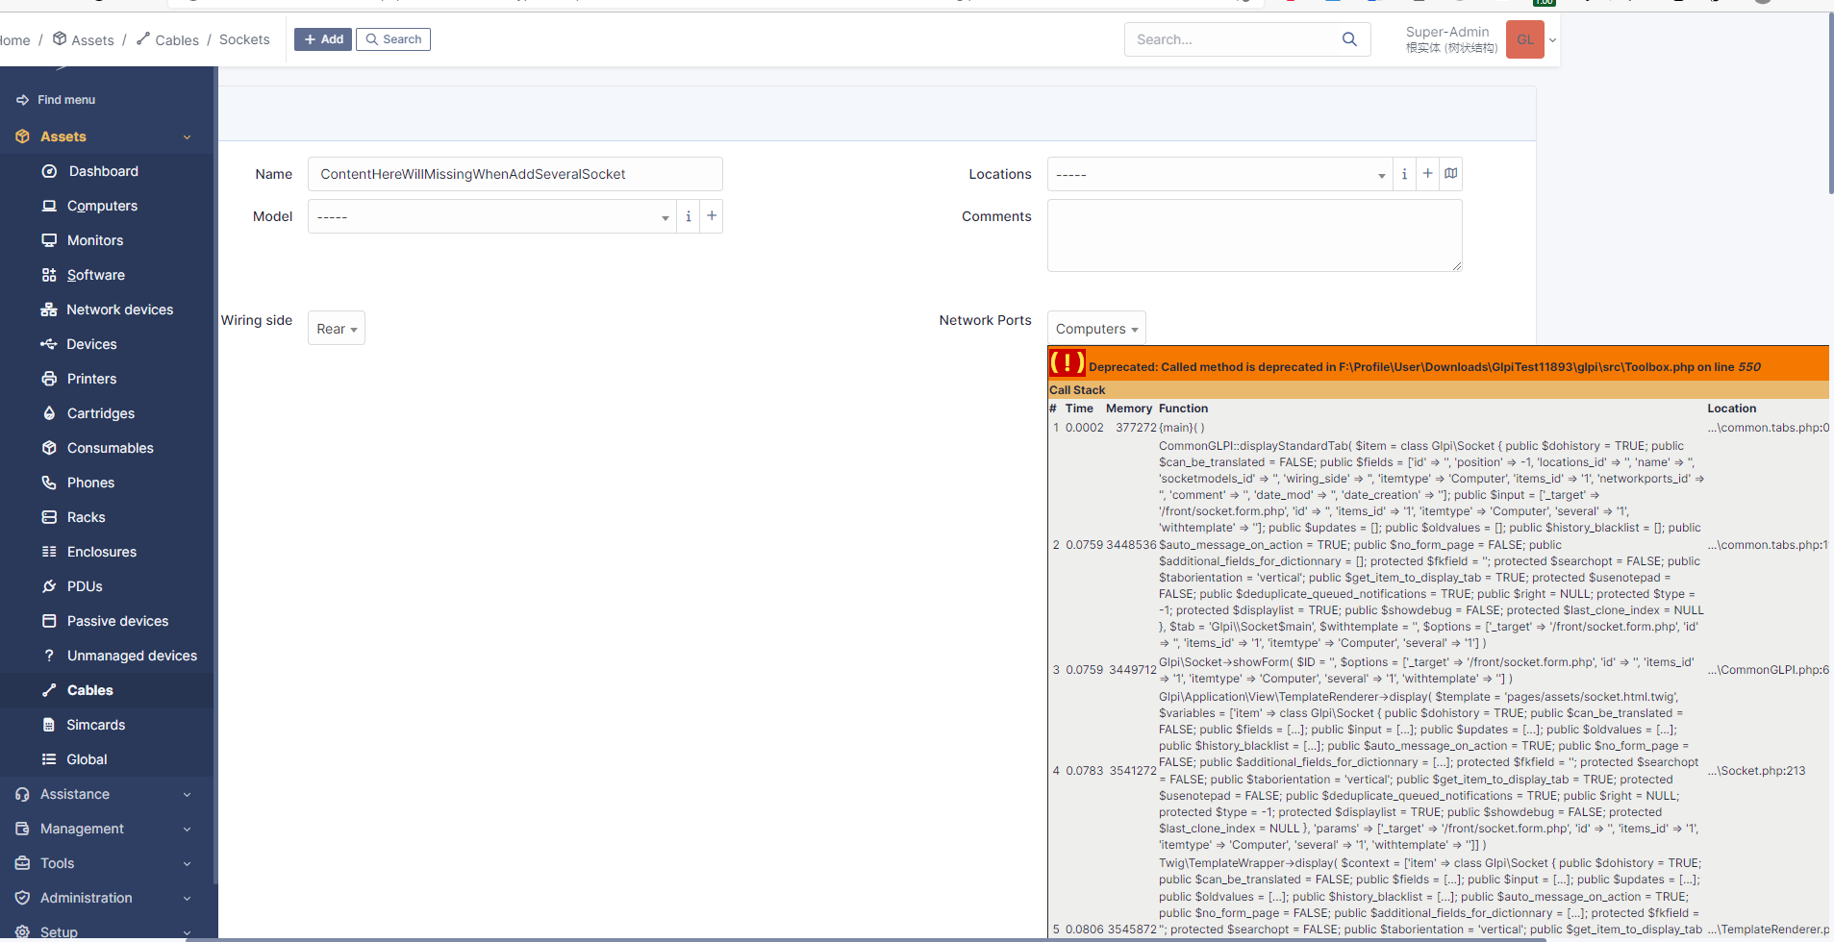Click into the Comments text area
Image resolution: width=1834 pixels, height=942 pixels.
pyautogui.click(x=1255, y=235)
